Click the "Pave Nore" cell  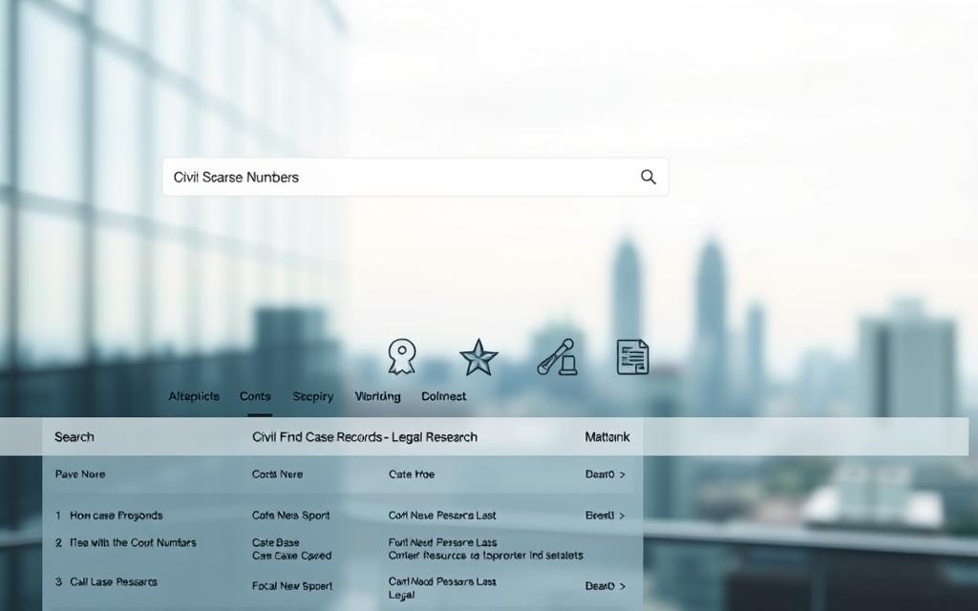80,474
